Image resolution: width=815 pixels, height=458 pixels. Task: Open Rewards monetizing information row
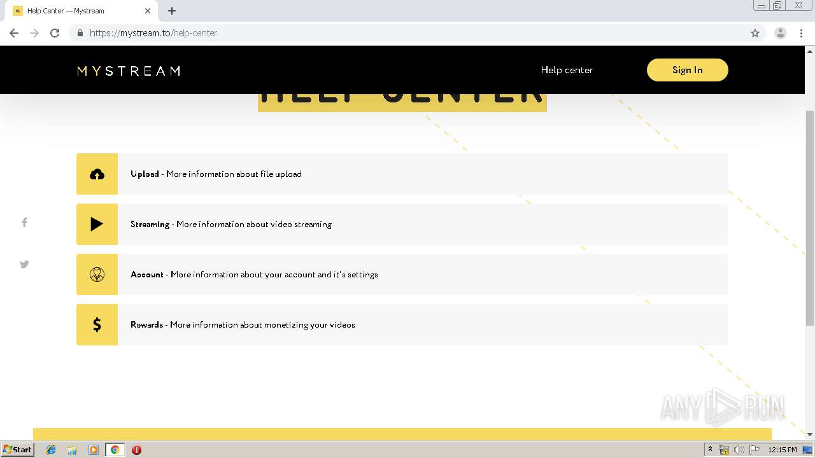(x=402, y=324)
